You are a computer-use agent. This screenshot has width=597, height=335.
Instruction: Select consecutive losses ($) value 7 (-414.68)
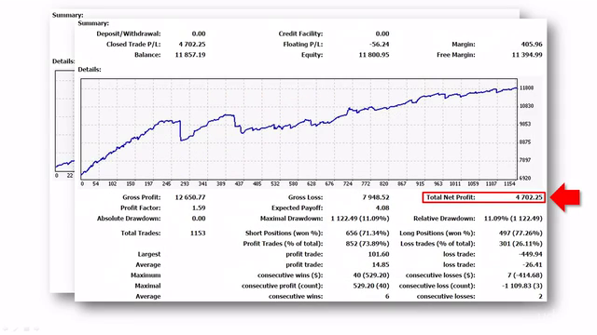tap(524, 275)
